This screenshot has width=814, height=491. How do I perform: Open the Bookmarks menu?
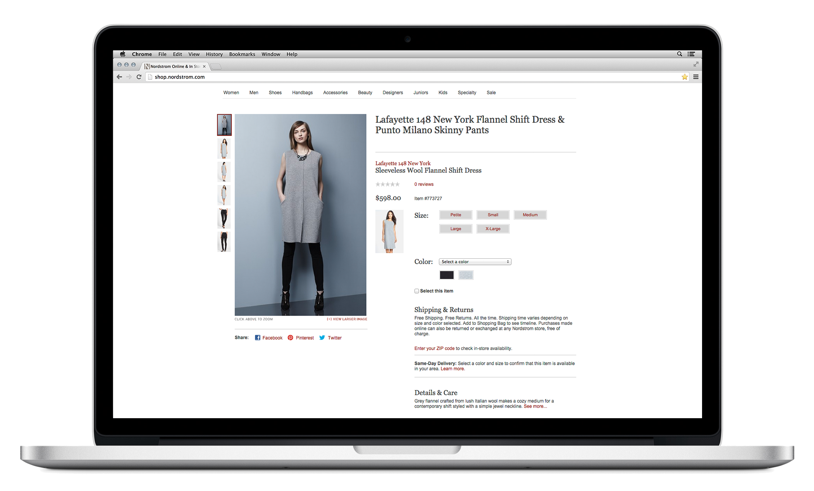(242, 54)
